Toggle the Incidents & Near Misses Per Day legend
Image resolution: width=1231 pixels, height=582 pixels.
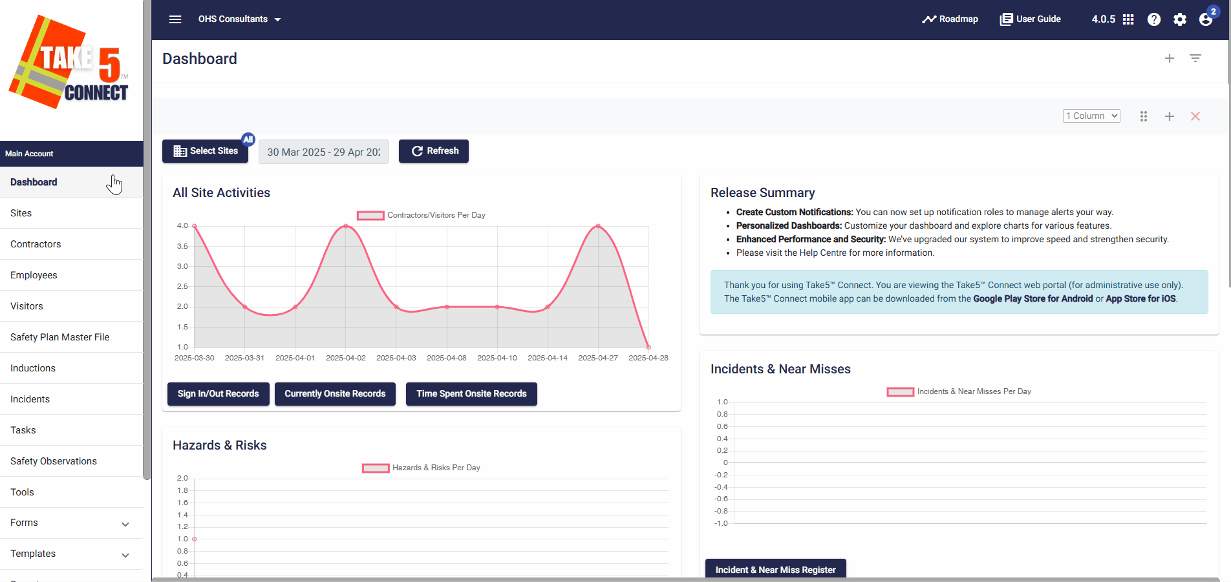pyautogui.click(x=959, y=391)
